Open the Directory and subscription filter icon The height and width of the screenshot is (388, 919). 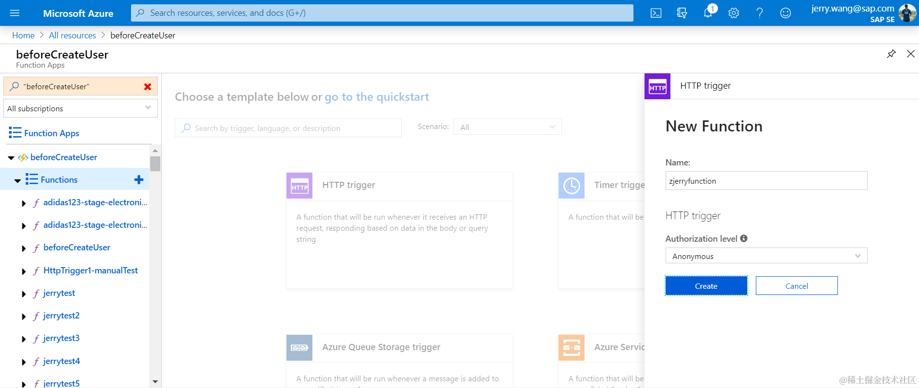tap(682, 13)
